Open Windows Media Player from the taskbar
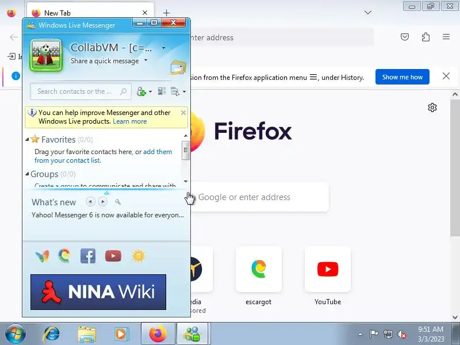This screenshot has height=345, width=460. pos(121,334)
